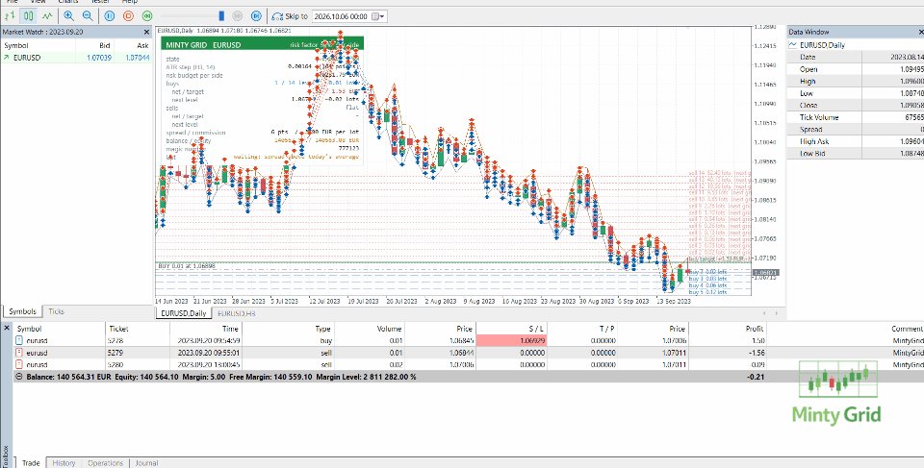This screenshot has height=468, width=924.
Task: Close the Market Watch panel
Action: click(146, 32)
